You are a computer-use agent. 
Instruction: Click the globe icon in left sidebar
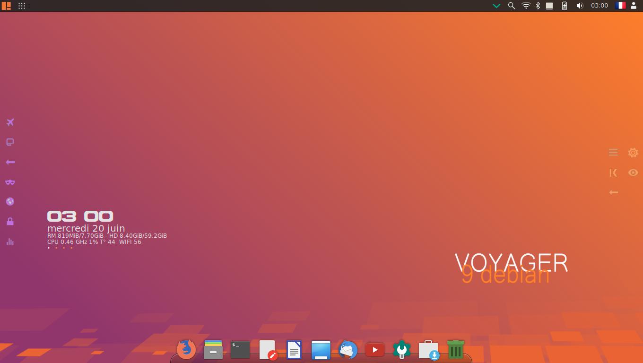pos(10,201)
